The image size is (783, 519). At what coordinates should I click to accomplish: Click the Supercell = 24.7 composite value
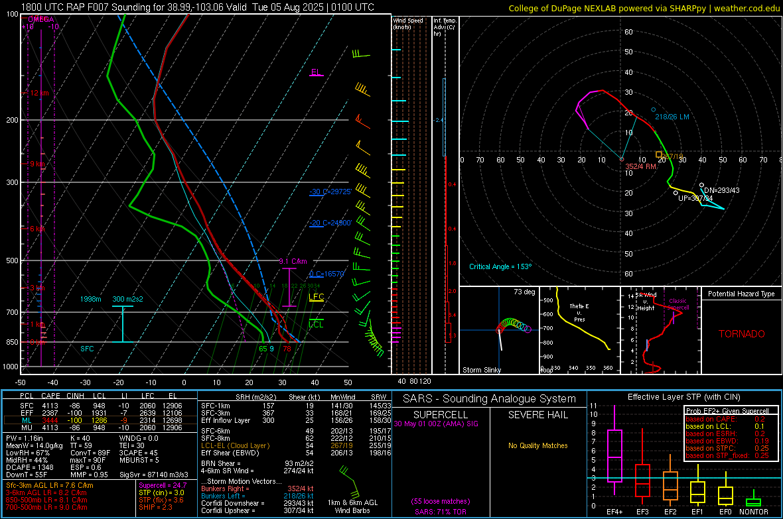(163, 485)
